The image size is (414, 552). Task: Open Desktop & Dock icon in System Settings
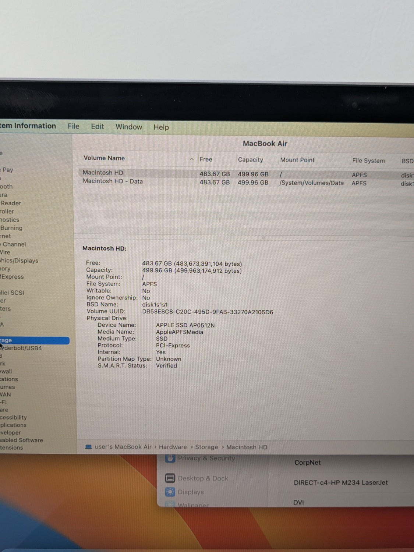click(170, 478)
